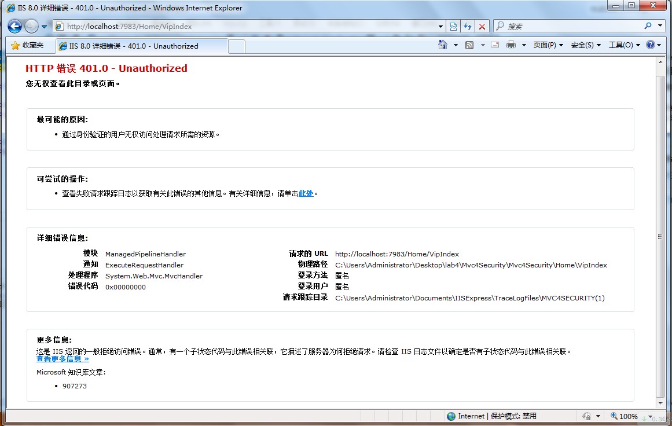The width and height of the screenshot is (672, 426).
Task: Click the HTTP 错误 401.0 heading
Action: tap(107, 68)
